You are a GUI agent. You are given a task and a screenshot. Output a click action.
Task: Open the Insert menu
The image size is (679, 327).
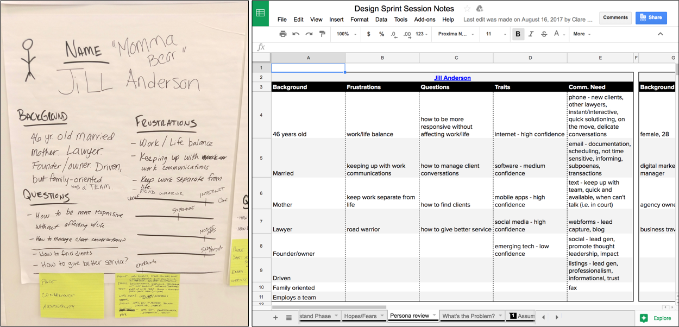[336, 19]
